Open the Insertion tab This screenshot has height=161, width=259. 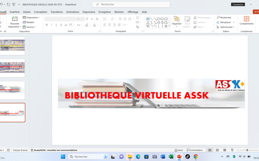[15, 12]
